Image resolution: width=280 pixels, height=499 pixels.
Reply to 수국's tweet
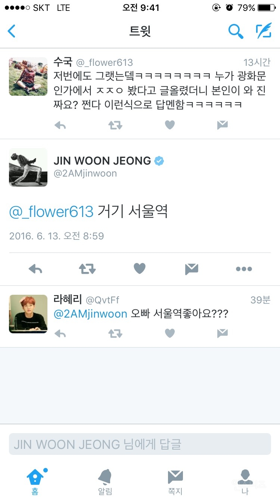(60, 125)
